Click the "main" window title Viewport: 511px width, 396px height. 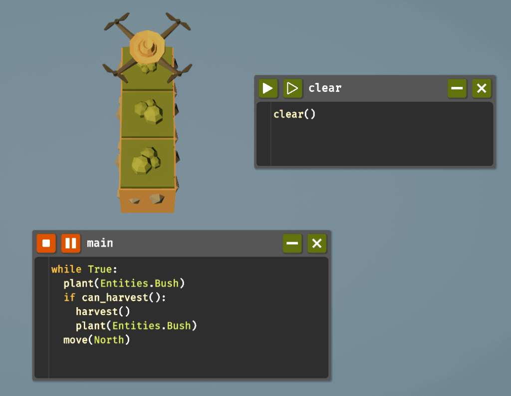coord(100,243)
